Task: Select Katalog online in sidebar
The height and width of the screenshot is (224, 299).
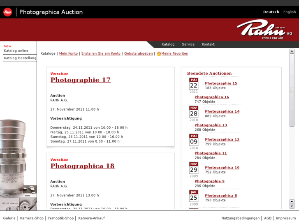Action: [x=16, y=51]
